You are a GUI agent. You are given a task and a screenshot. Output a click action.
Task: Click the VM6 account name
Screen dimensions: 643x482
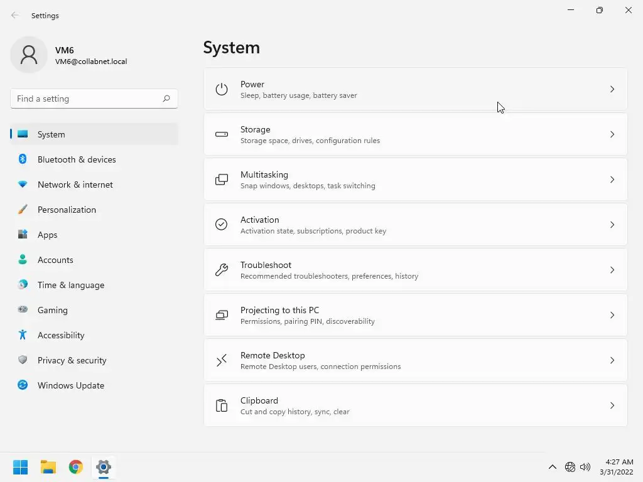[x=65, y=50]
